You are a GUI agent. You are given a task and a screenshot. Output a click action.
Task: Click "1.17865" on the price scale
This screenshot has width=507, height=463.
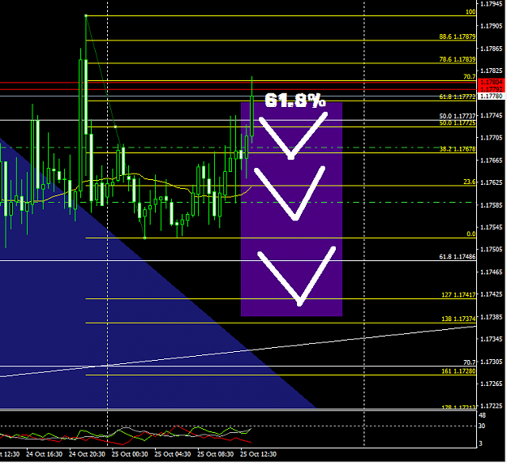pos(492,49)
